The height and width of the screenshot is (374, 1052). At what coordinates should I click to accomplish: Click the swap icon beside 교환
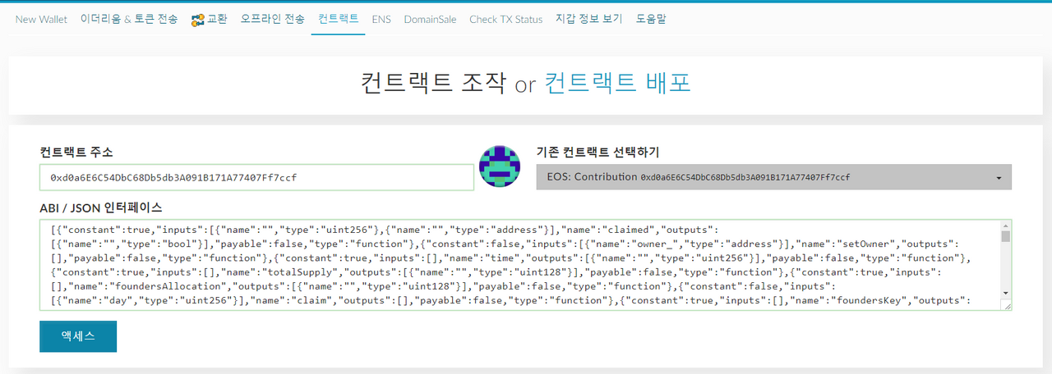coord(197,19)
